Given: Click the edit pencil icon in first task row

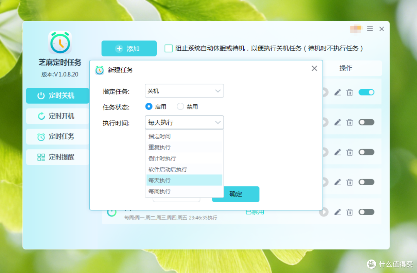Looking at the screenshot, I should pyautogui.click(x=337, y=92).
